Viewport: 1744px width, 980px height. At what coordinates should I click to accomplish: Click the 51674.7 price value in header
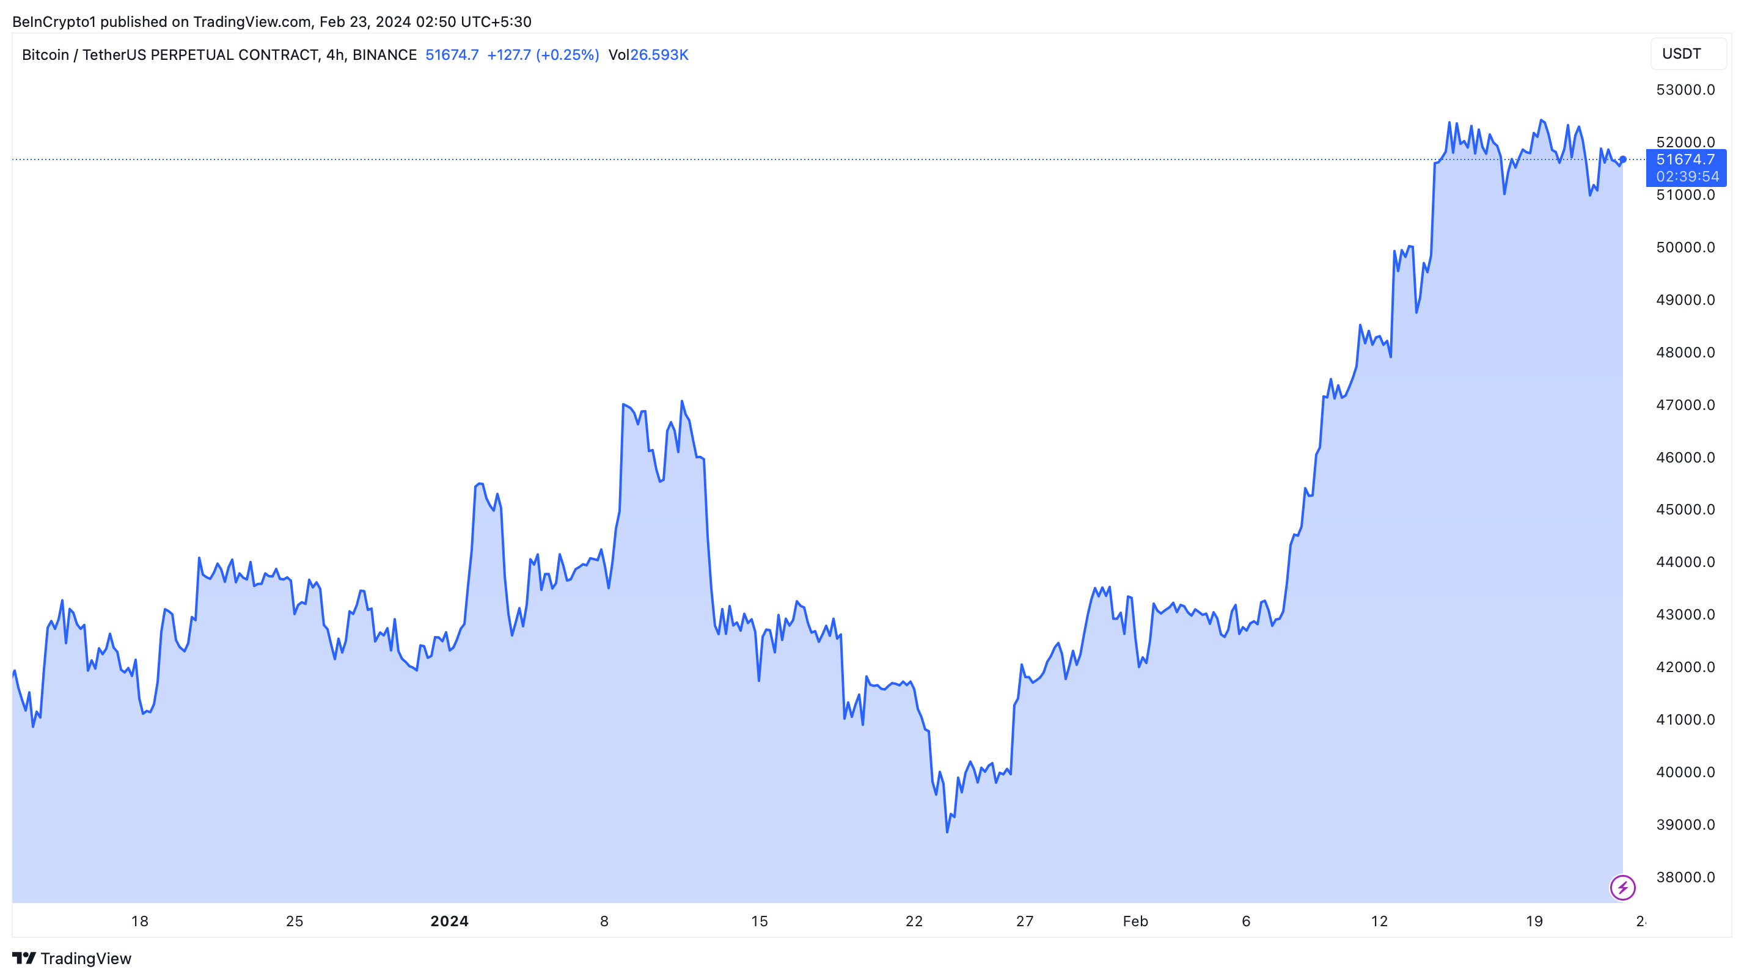[452, 55]
